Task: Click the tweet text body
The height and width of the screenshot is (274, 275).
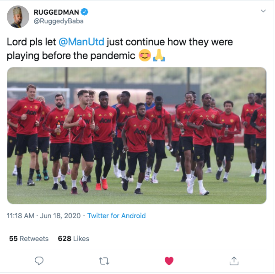Action: click(120, 49)
